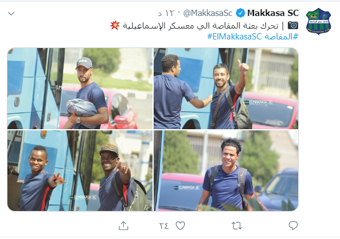Click the reply speech bubble icon
340x239 pixels.
click(x=293, y=225)
